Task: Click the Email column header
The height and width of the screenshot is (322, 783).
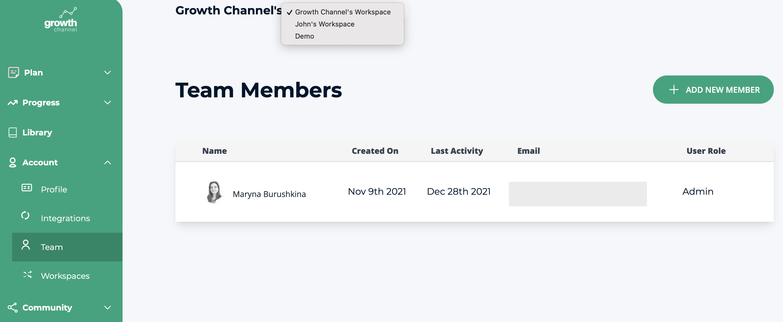Action: (528, 151)
